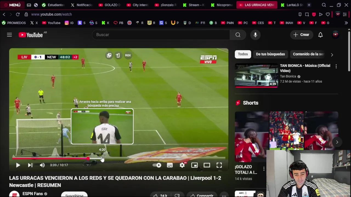Open the more actions ellipsis below the video
Image resolution: width=351 pixels, height=197 pixels.
coord(224,195)
